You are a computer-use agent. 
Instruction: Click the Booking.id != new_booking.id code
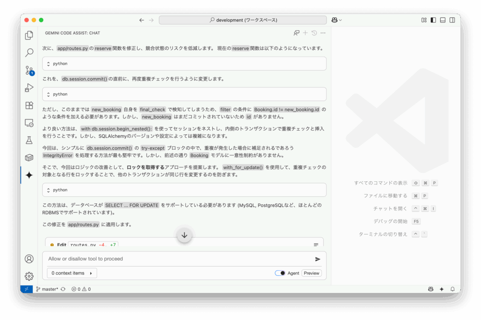pyautogui.click(x=287, y=109)
